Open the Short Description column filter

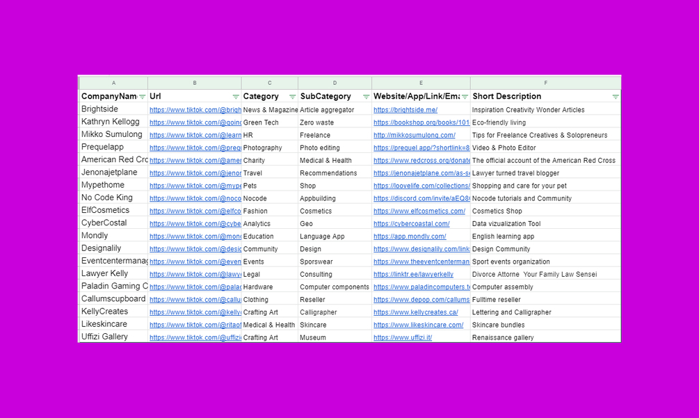pyautogui.click(x=616, y=97)
